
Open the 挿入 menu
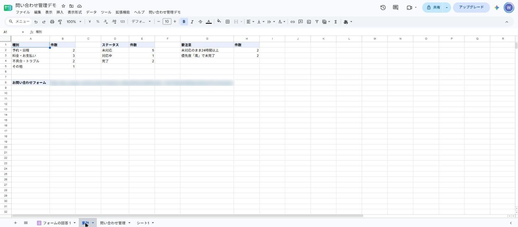(x=60, y=12)
